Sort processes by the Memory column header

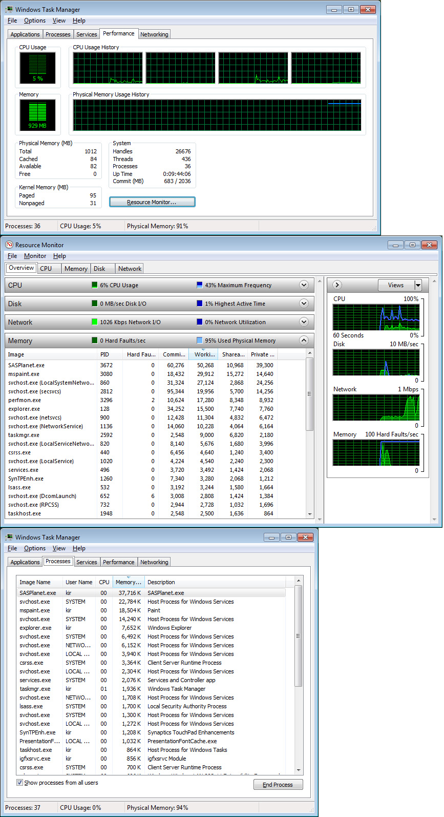point(128,582)
